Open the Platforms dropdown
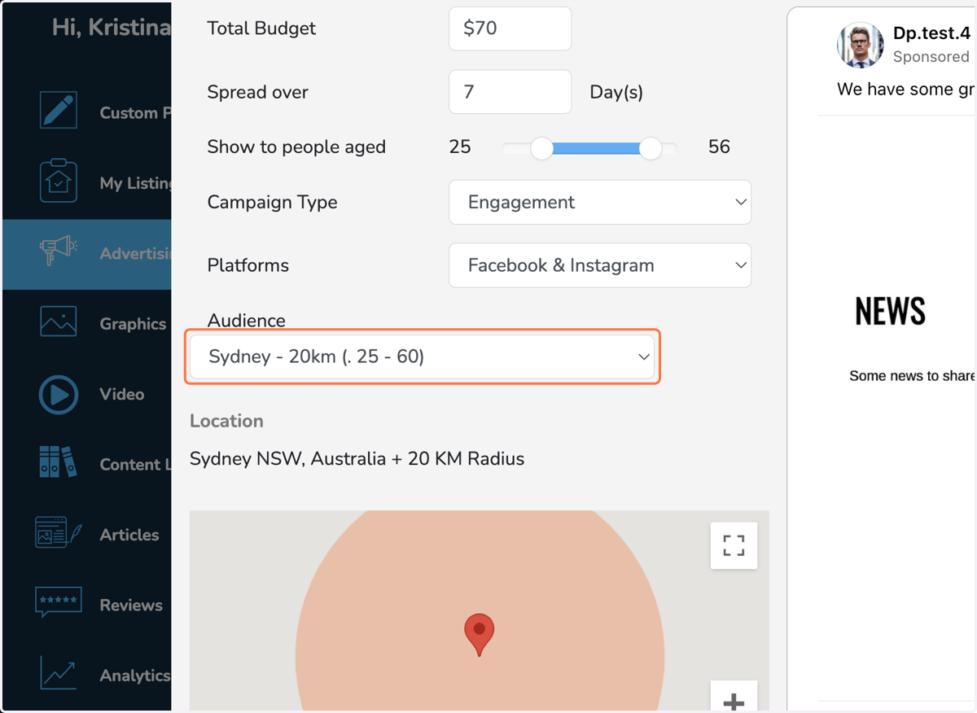The width and height of the screenshot is (977, 713). tap(600, 265)
